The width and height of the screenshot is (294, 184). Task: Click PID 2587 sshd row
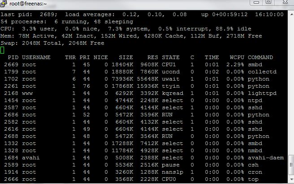[x=11, y=107]
